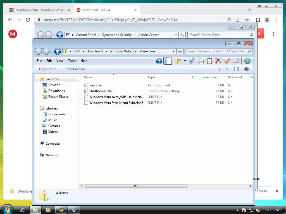Image resolution: width=286 pixels, height=214 pixels.
Task: Reload the MEGA page in Chrome
Action: coord(28,20)
